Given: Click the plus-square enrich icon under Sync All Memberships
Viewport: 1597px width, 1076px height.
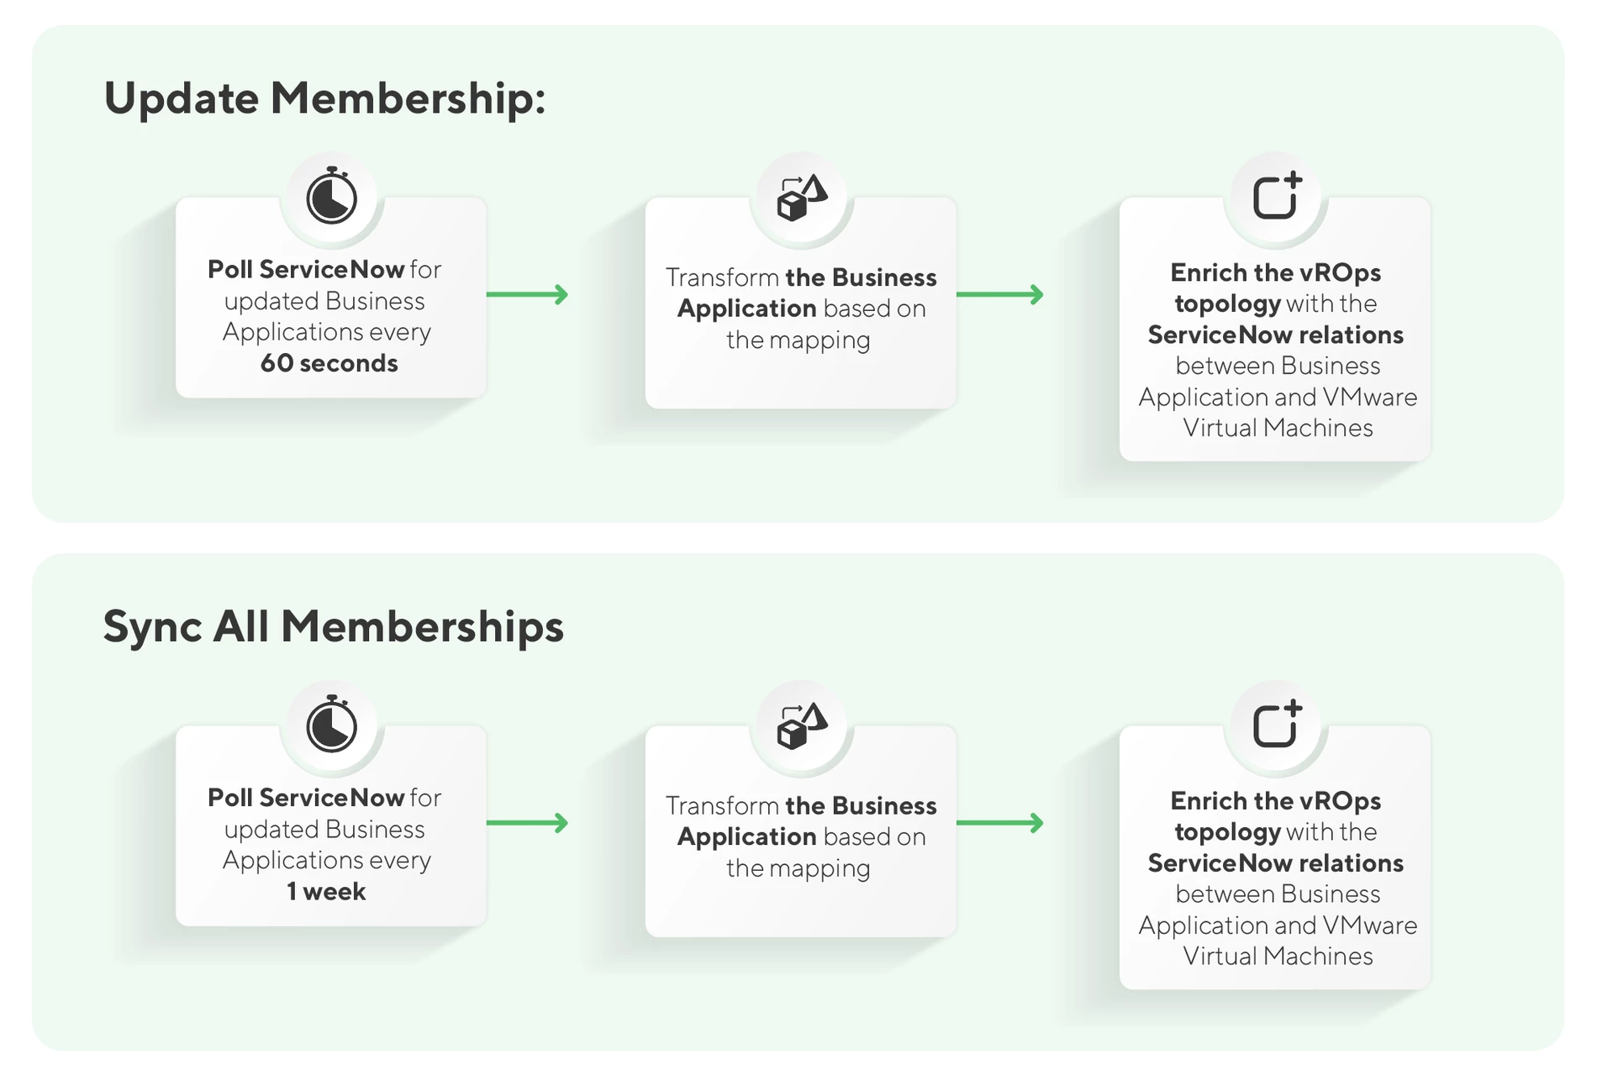Looking at the screenshot, I should tap(1277, 725).
